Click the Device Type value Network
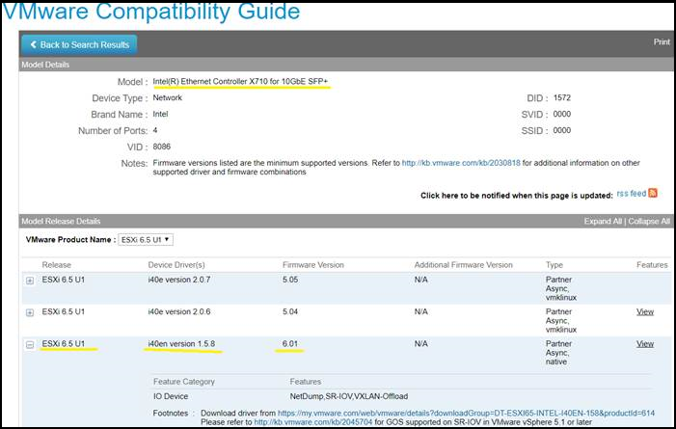676x429 pixels. (167, 98)
